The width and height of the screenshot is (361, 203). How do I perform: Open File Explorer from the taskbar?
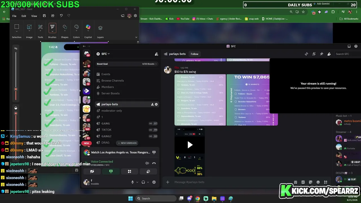pos(214,198)
